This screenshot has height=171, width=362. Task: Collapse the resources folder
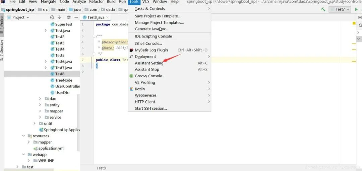click(x=23, y=136)
